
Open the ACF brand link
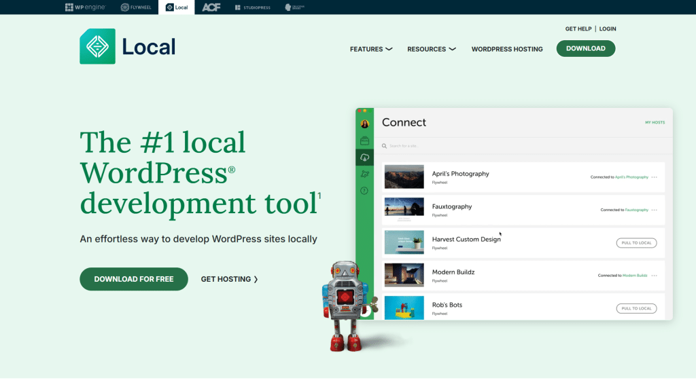(x=211, y=7)
